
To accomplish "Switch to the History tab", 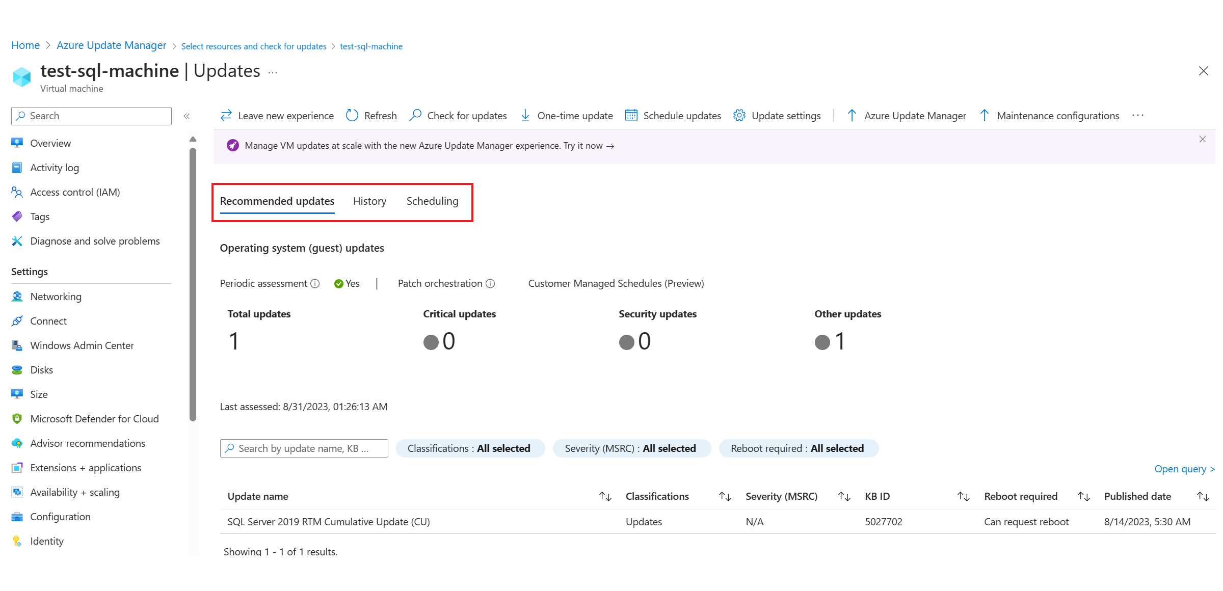I will click(x=370, y=201).
